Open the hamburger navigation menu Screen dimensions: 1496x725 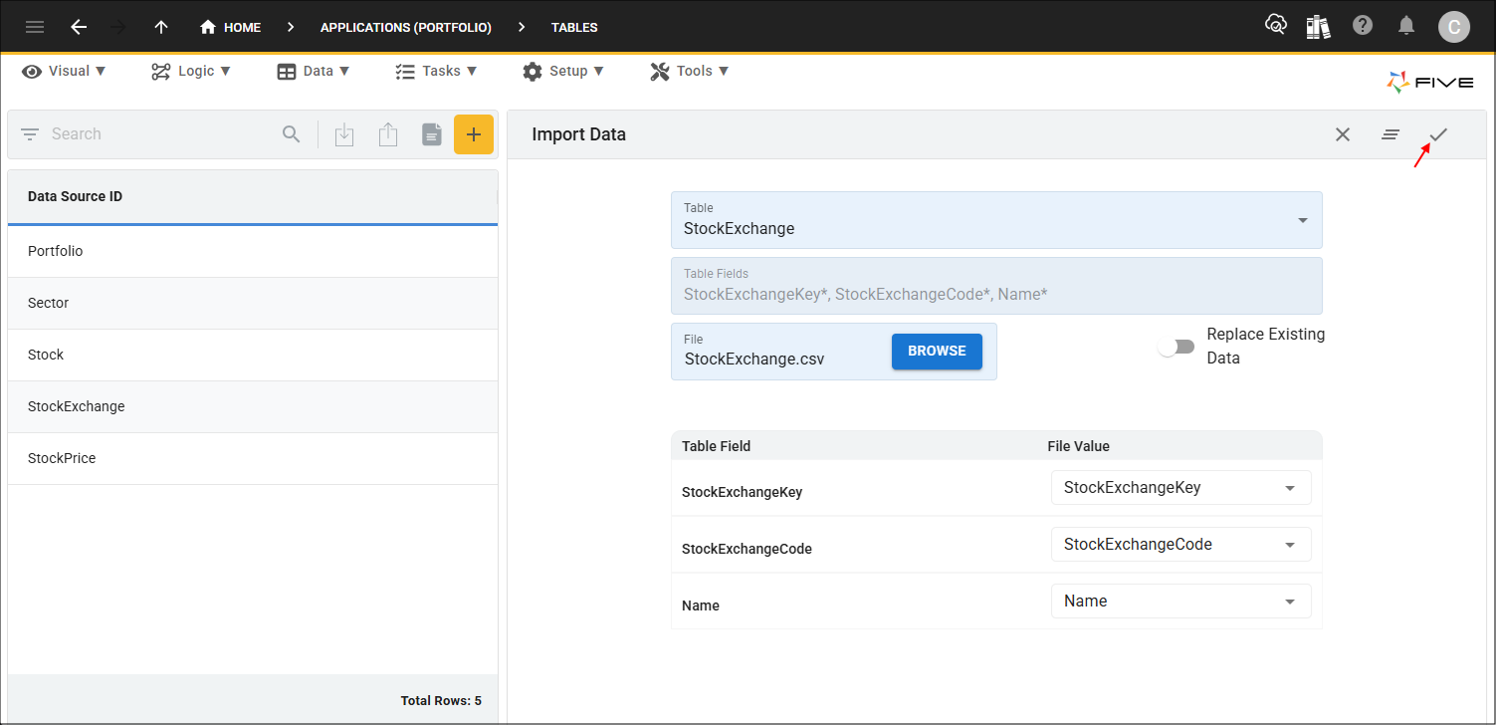tap(35, 27)
